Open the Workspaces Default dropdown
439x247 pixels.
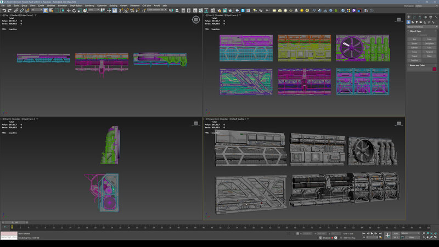[x=424, y=5]
